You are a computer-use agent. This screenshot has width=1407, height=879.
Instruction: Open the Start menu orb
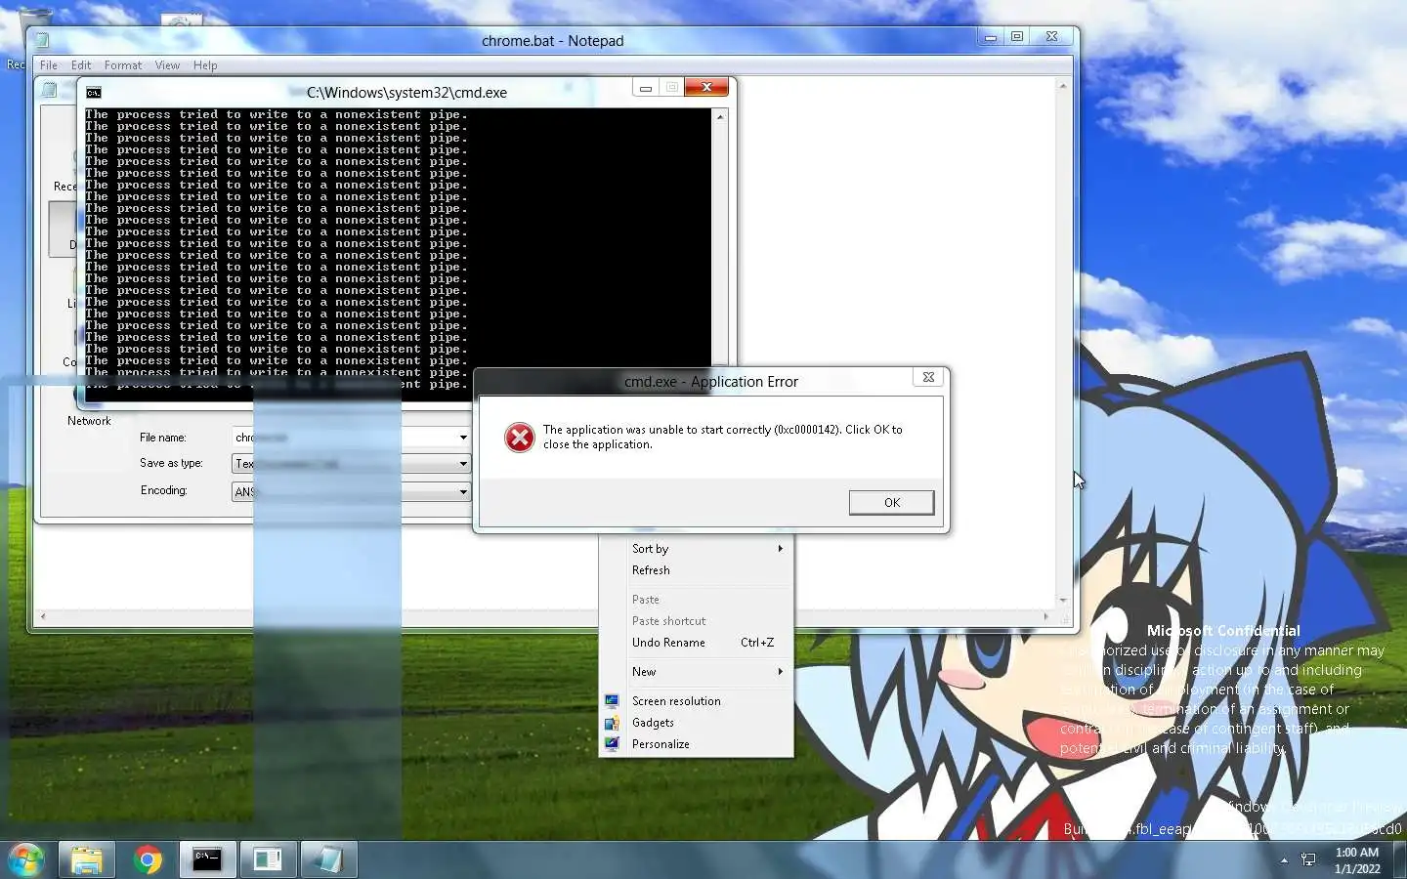click(x=26, y=859)
